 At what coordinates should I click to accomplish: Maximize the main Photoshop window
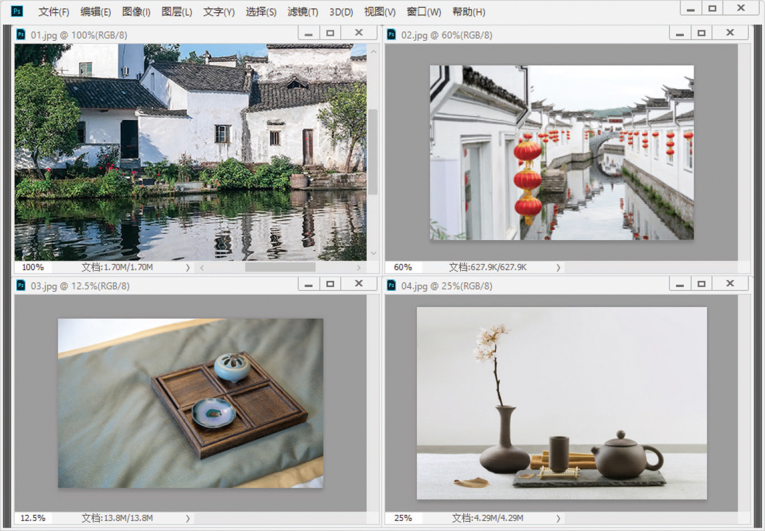[712, 8]
